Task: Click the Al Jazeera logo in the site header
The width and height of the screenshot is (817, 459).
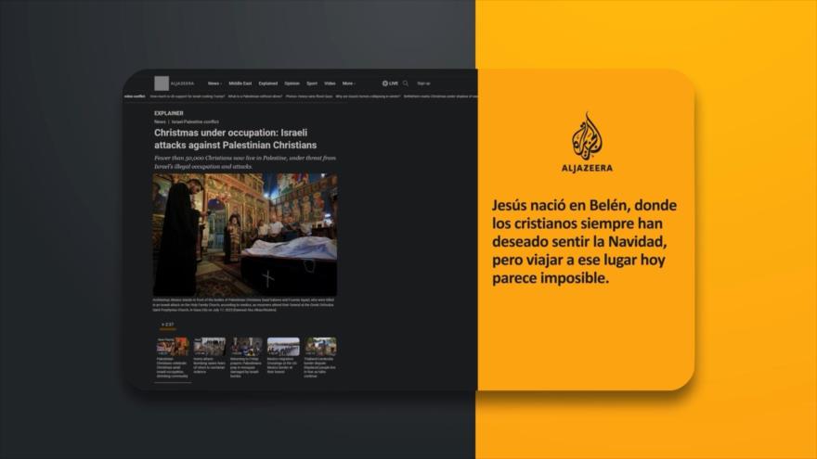Action: (162, 83)
